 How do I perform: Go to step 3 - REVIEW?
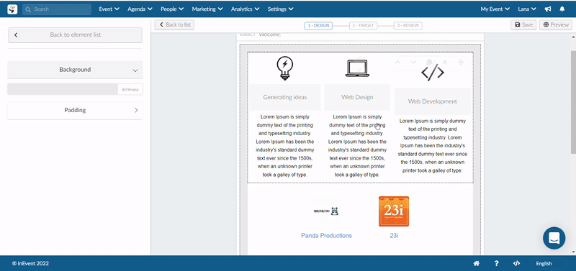tap(408, 26)
